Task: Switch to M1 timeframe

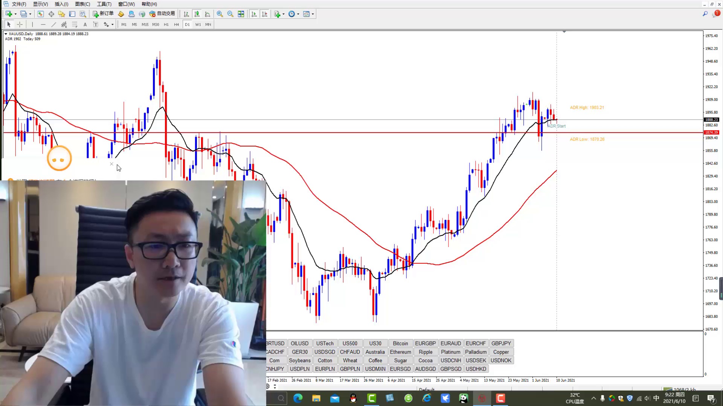Action: (124, 24)
